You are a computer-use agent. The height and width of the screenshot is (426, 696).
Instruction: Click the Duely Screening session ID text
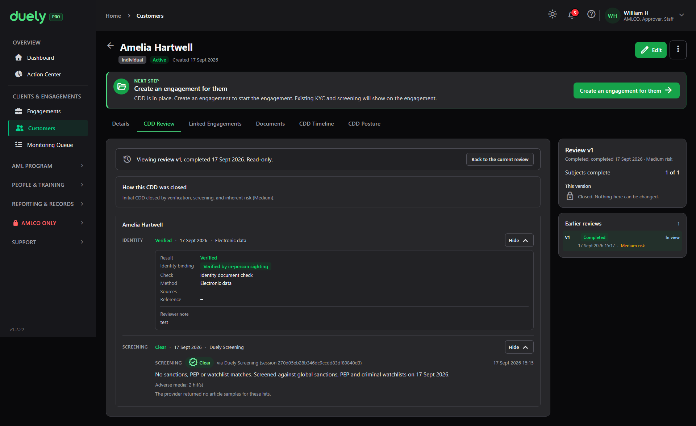click(x=289, y=363)
